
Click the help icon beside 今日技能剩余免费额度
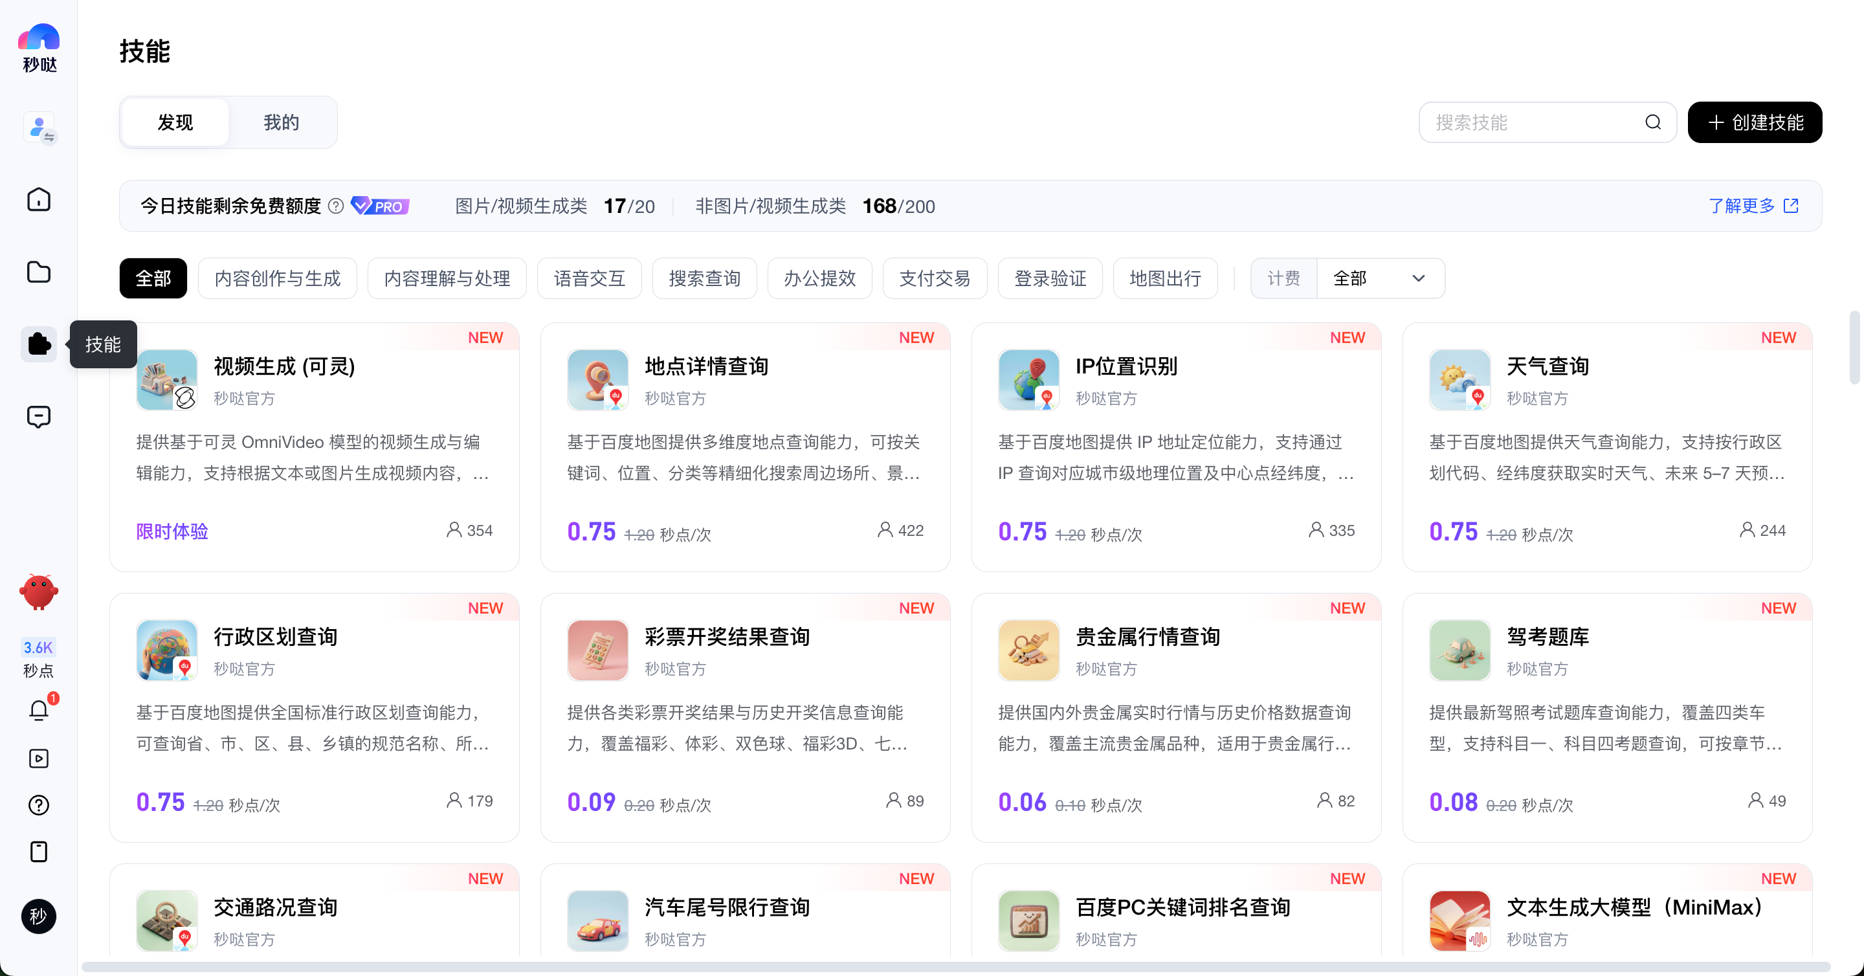coord(336,206)
